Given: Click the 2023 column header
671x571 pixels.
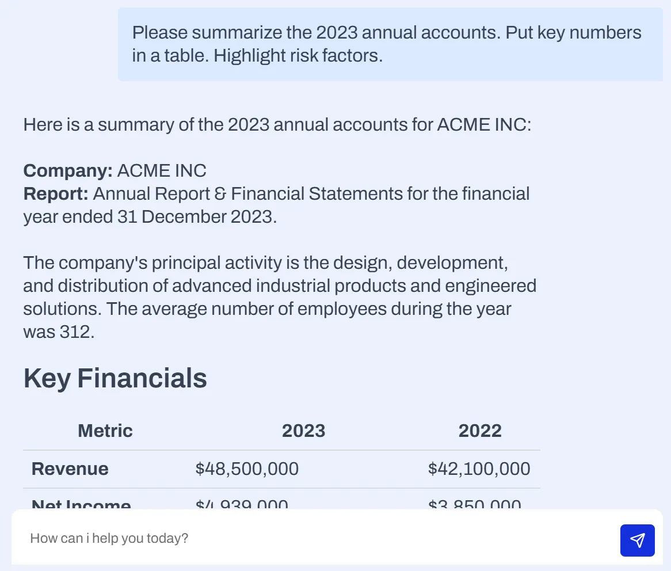Looking at the screenshot, I should [304, 430].
